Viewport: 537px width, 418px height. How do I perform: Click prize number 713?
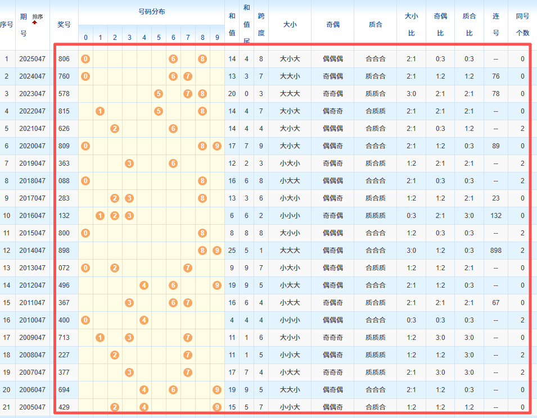(64, 338)
